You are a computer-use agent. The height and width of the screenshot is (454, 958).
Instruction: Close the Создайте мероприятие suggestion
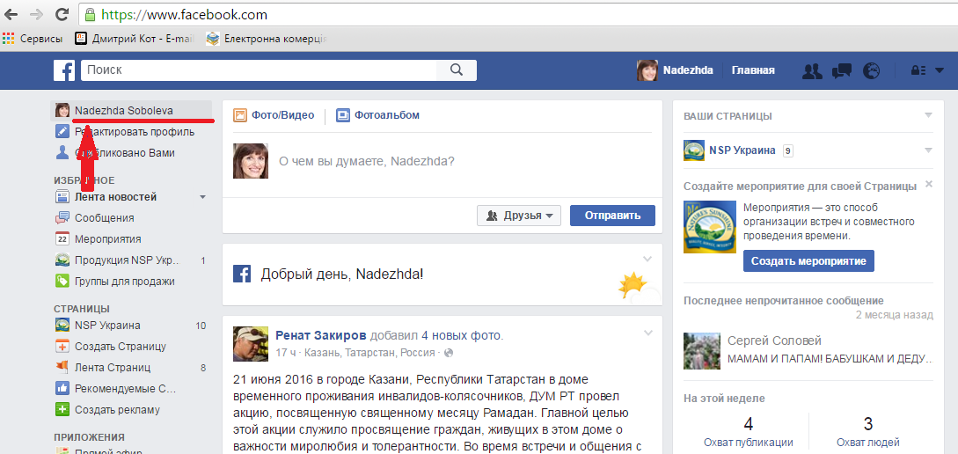929,184
